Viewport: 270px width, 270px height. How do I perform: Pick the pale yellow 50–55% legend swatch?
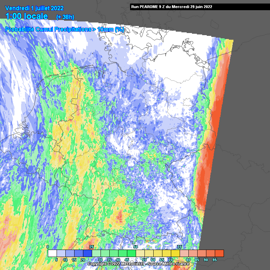pyautogui.click(x=140, y=253)
